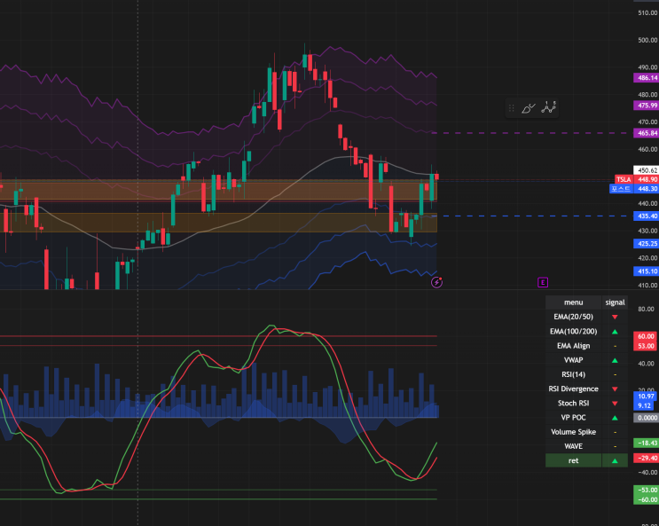Click the EMA Align row label
This screenshot has width=659, height=526.
pyautogui.click(x=573, y=346)
